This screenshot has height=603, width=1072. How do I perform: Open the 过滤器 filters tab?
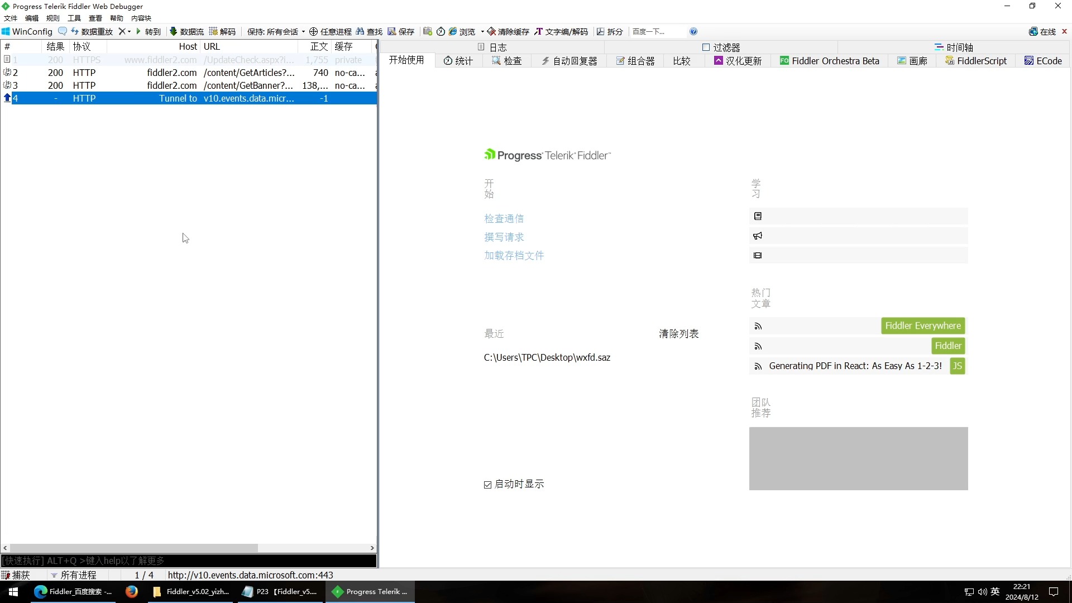pyautogui.click(x=721, y=47)
